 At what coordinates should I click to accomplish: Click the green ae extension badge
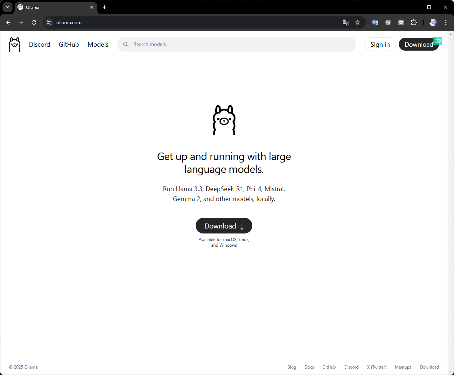438,41
